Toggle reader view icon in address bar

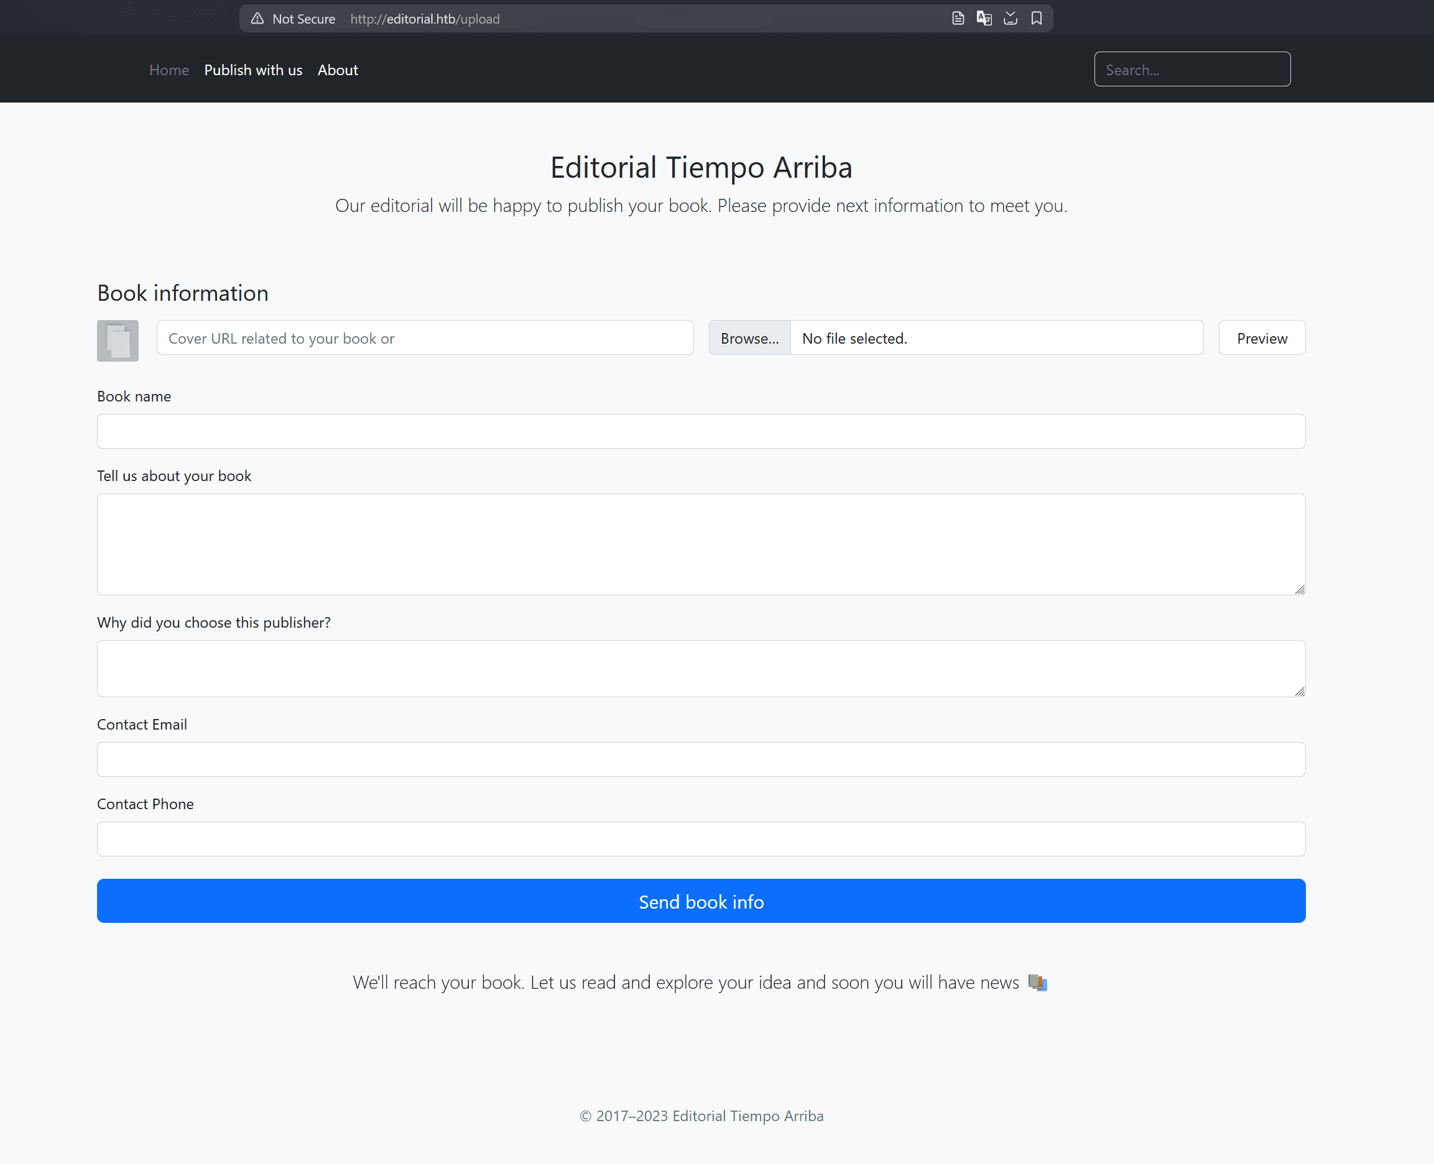[958, 18]
